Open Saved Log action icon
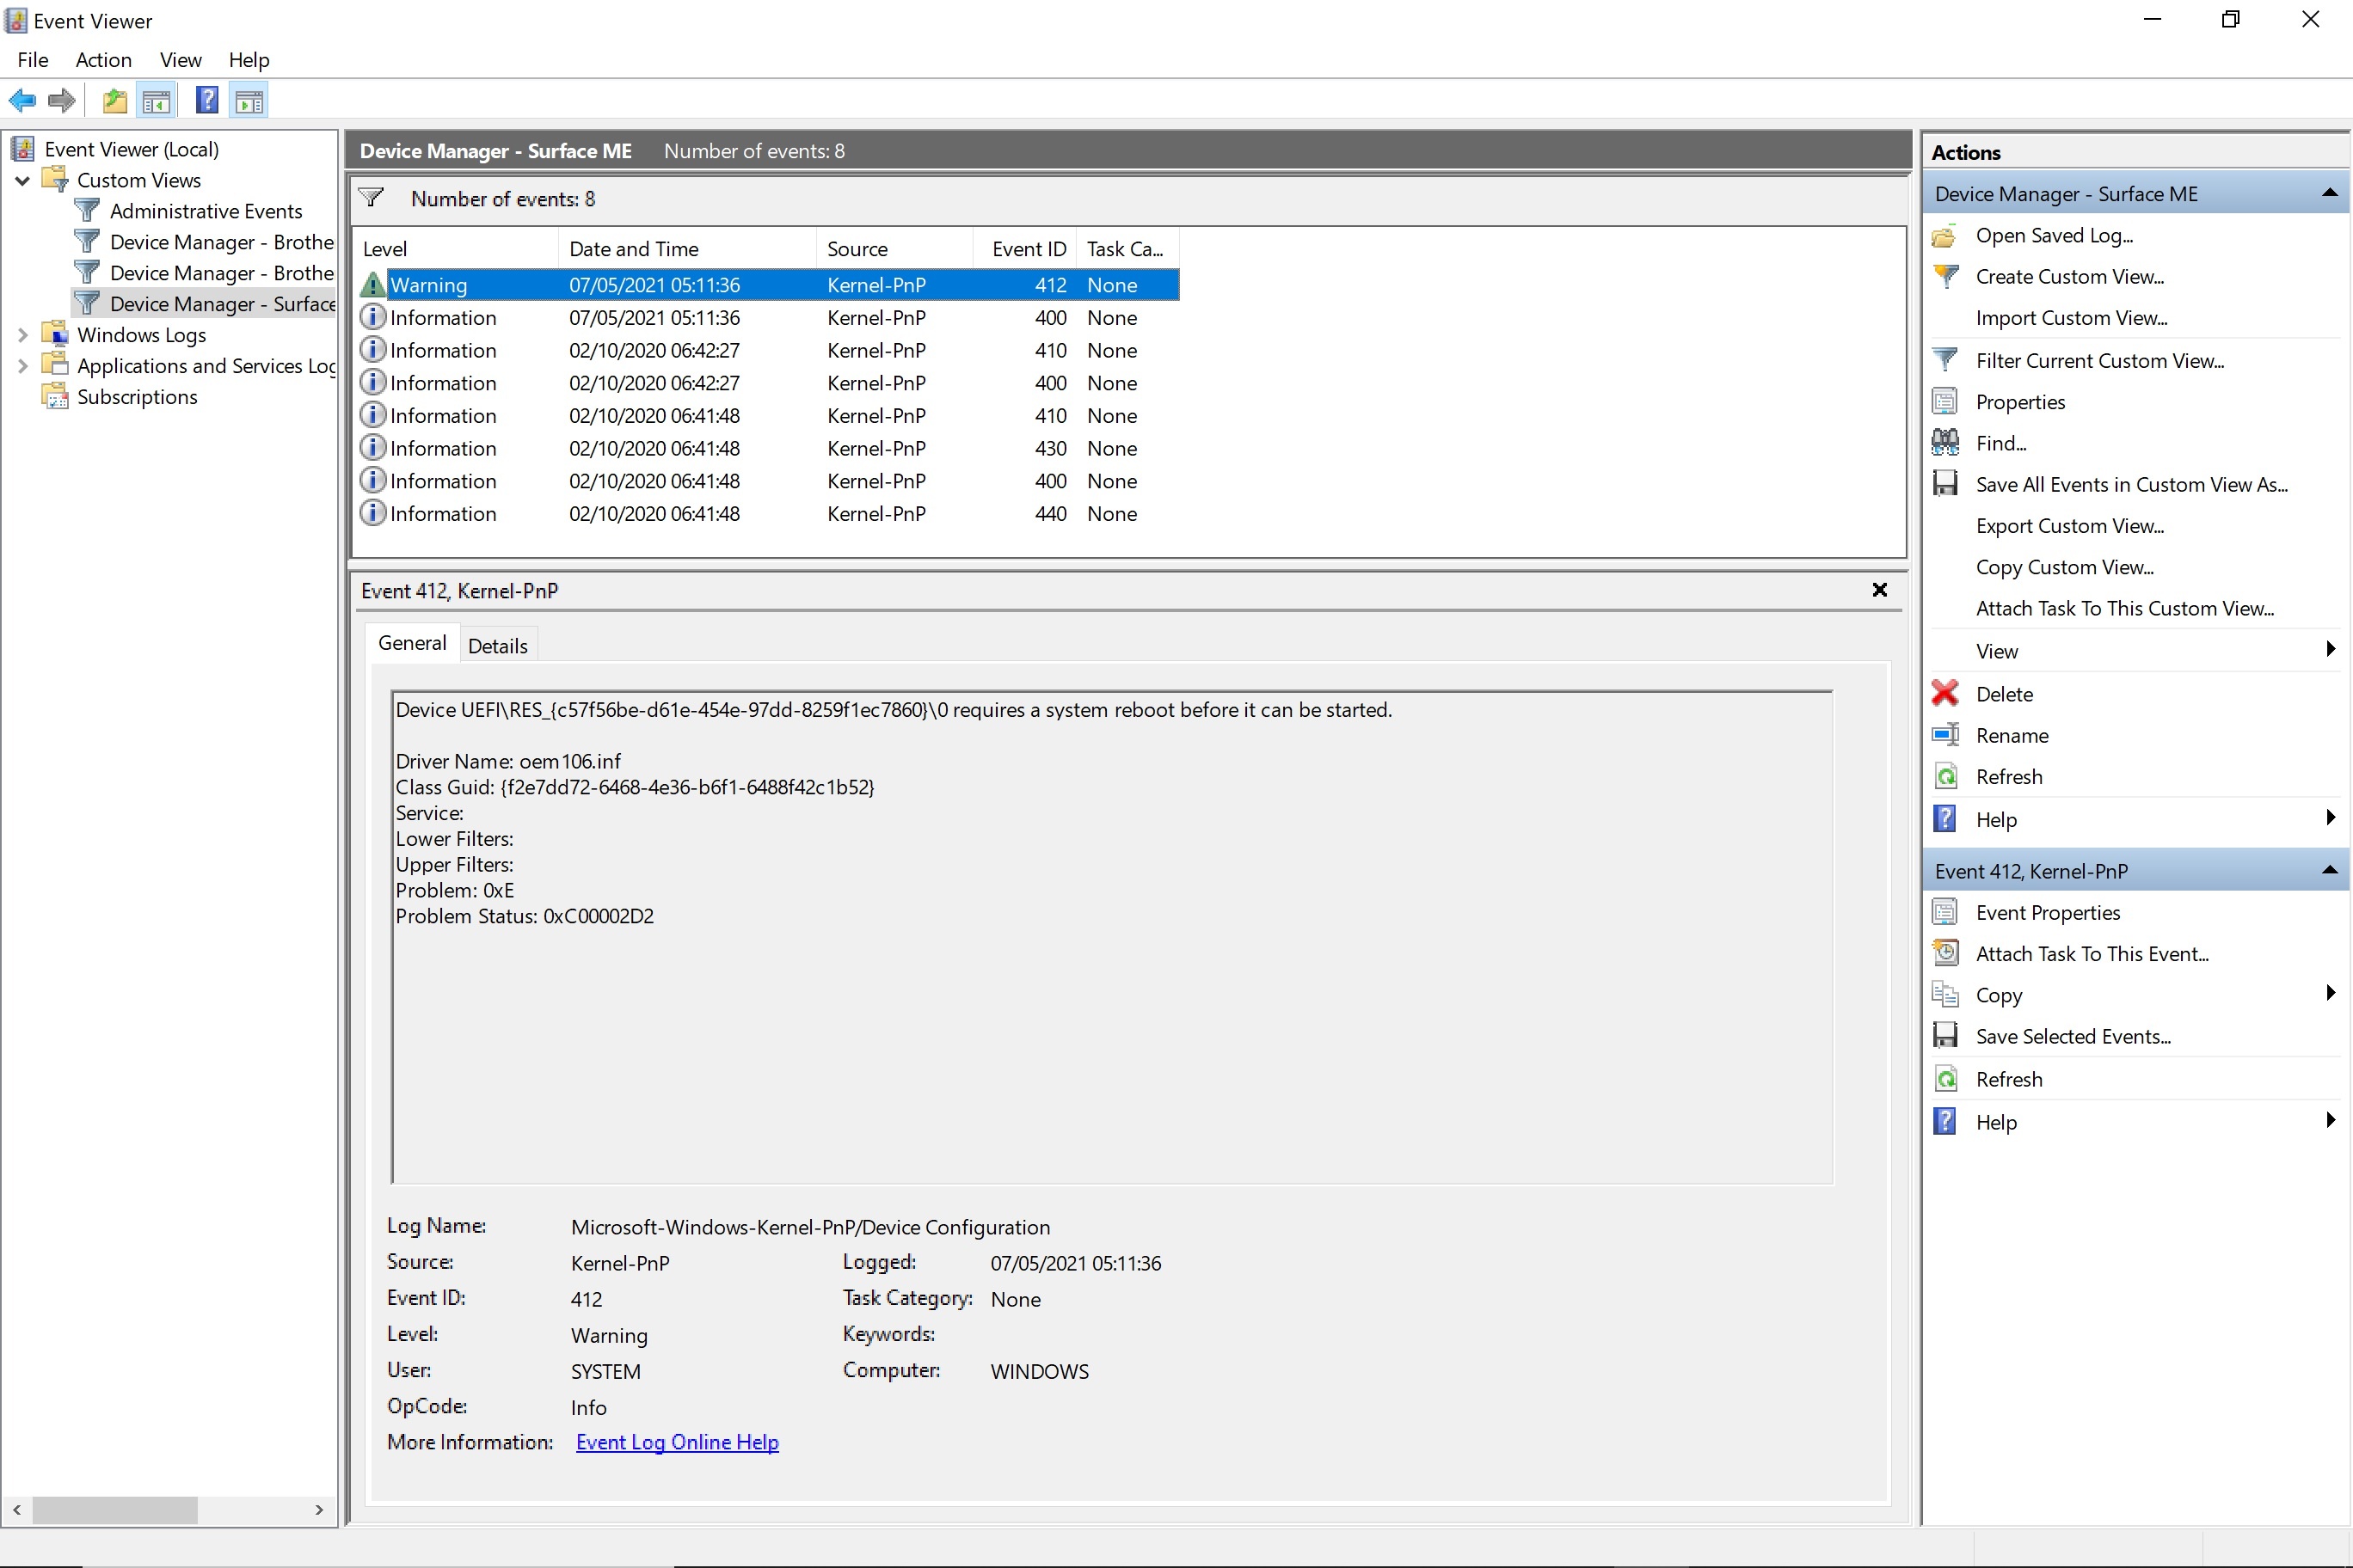This screenshot has width=2353, height=1568. coord(1944,236)
